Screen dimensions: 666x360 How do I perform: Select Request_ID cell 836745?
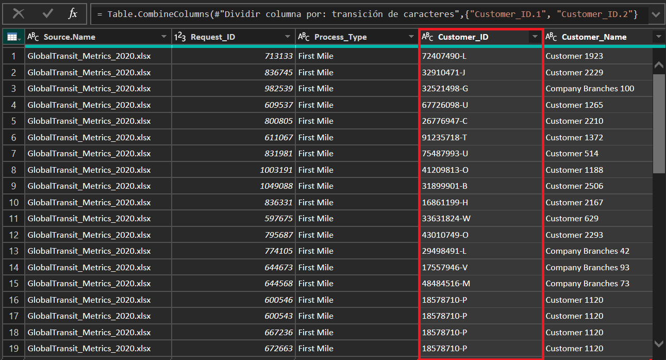234,72
